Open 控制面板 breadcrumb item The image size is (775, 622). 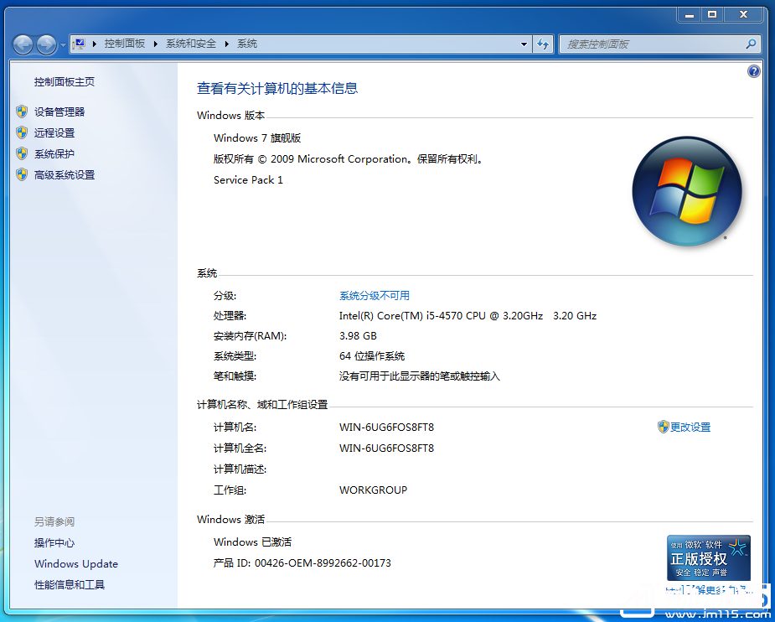125,44
